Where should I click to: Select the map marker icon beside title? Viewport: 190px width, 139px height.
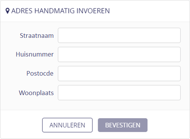pyautogui.click(x=8, y=11)
